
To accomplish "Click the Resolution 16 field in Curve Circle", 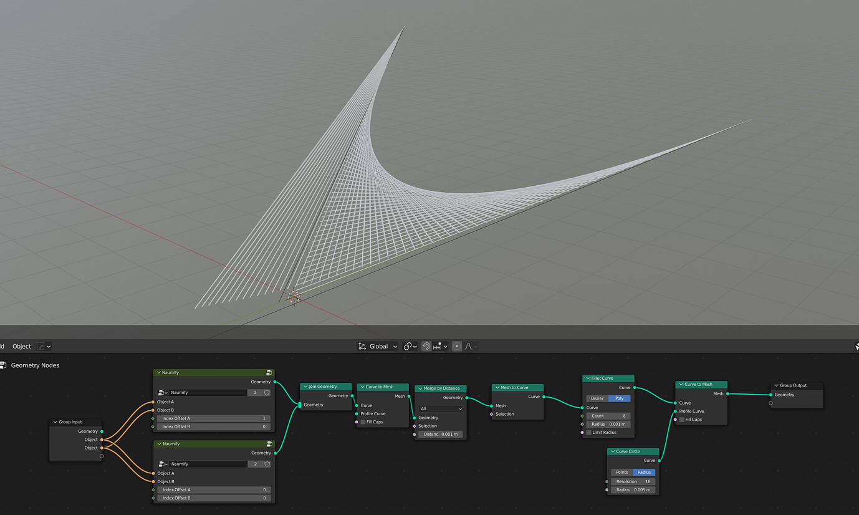I will [633, 481].
